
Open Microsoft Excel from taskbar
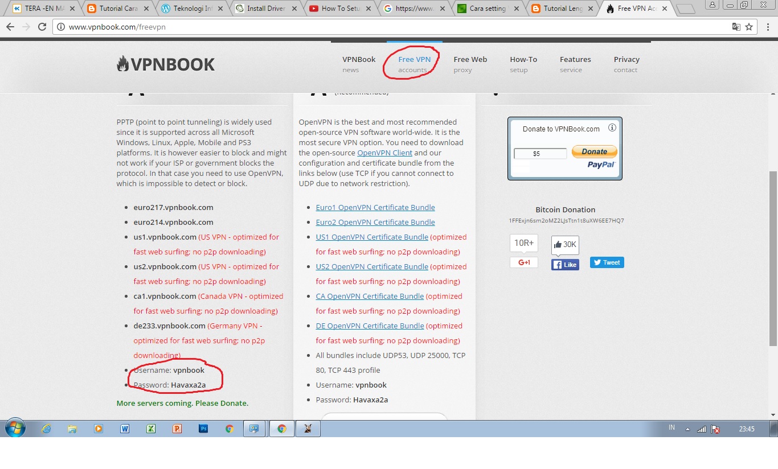pos(151,429)
